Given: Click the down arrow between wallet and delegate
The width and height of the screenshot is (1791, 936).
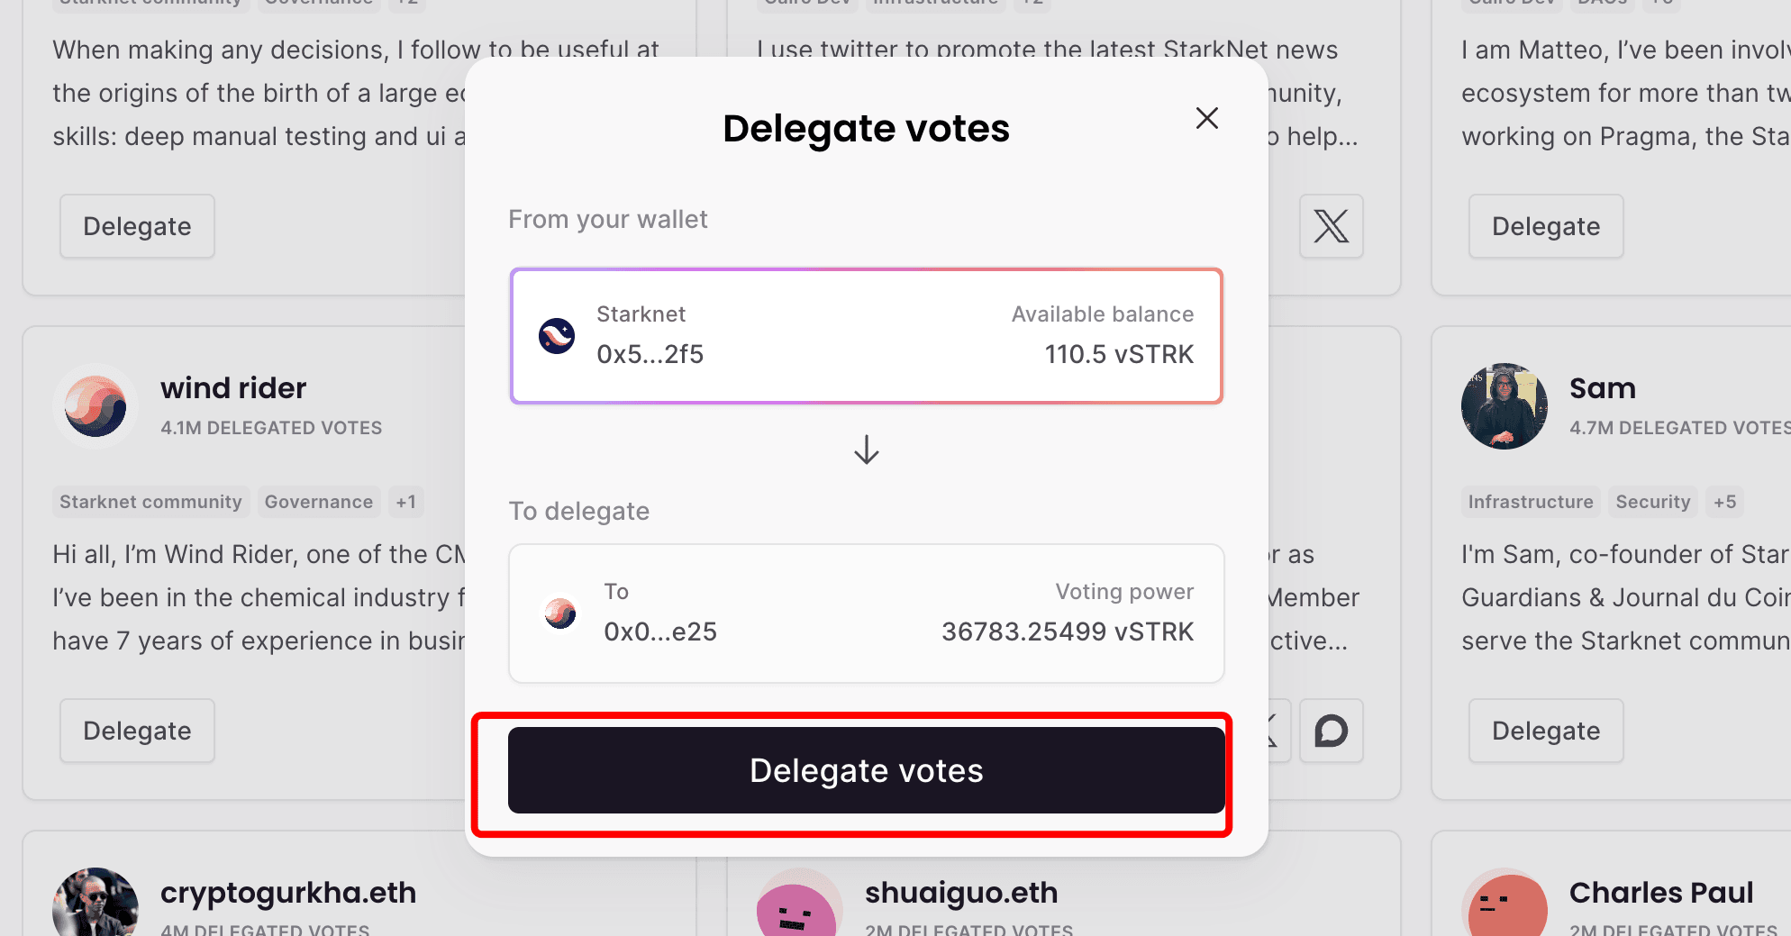Looking at the screenshot, I should tap(866, 449).
